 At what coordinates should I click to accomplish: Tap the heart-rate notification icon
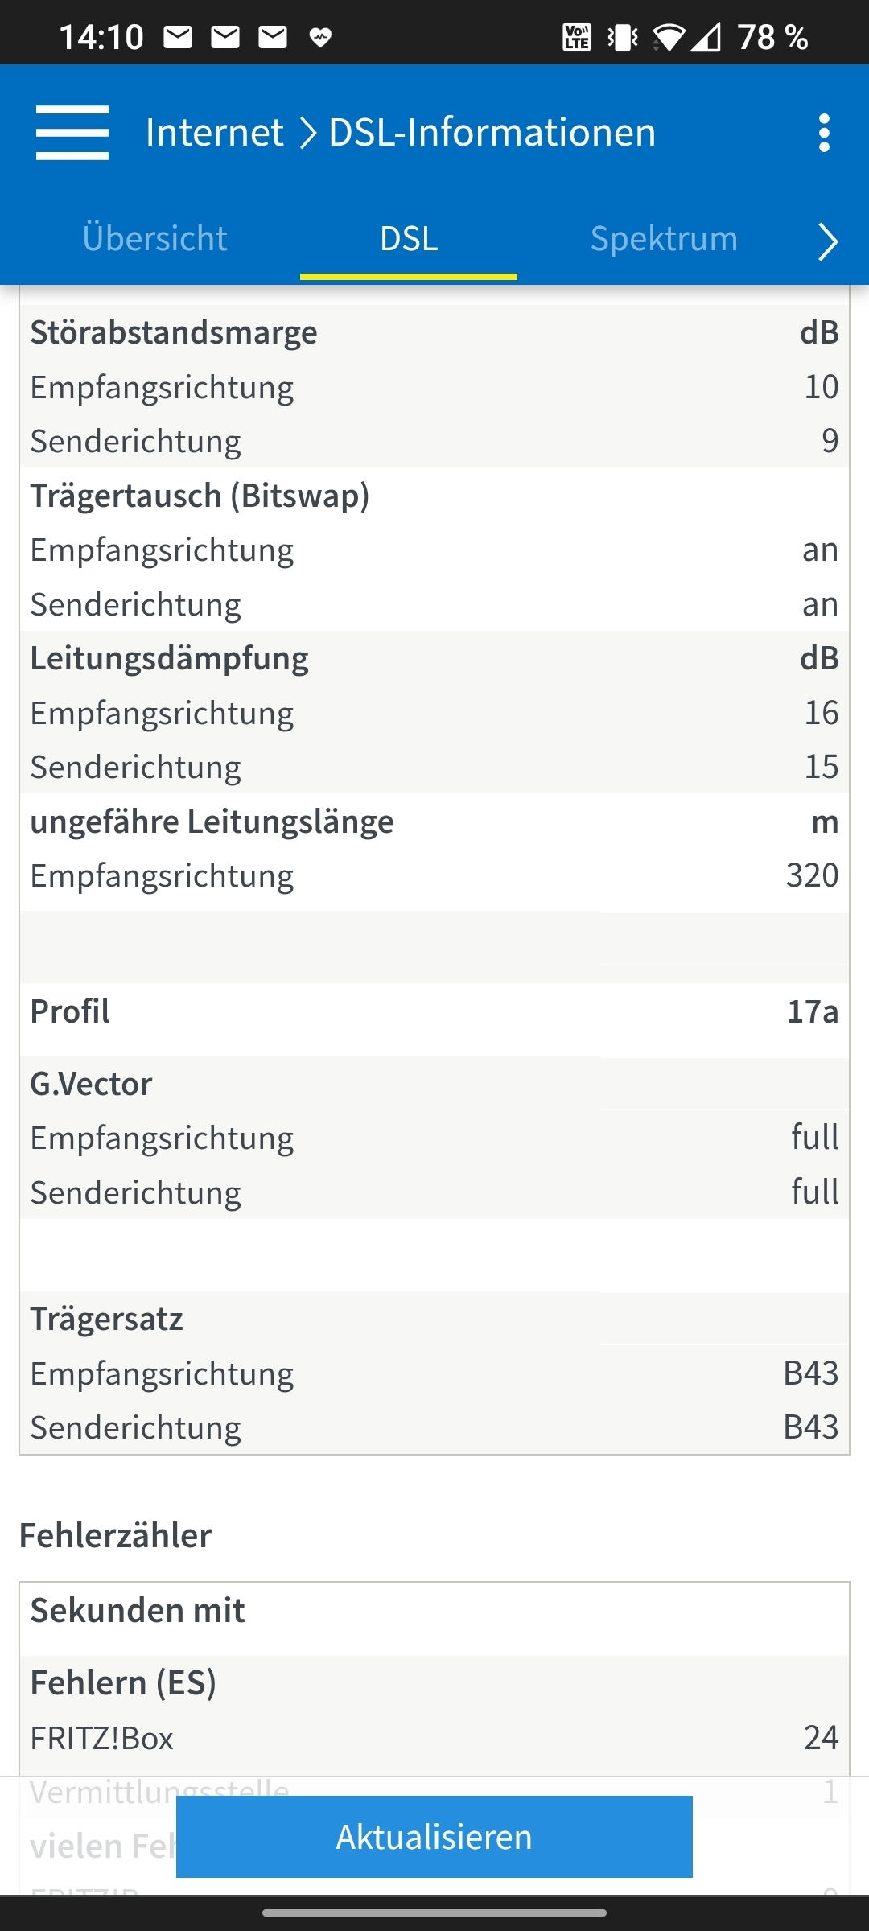pyautogui.click(x=320, y=37)
